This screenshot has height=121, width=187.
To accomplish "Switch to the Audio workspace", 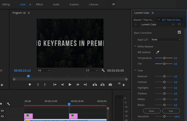I will coord(56,4).
